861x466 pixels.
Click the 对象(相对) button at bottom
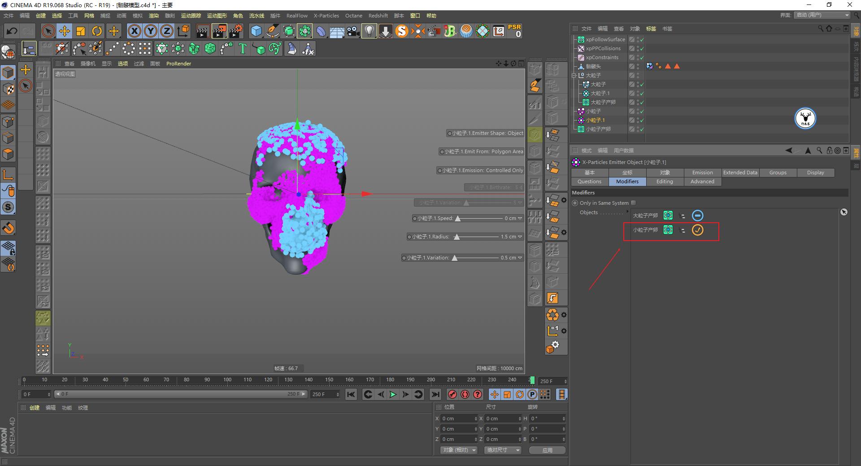pos(458,450)
